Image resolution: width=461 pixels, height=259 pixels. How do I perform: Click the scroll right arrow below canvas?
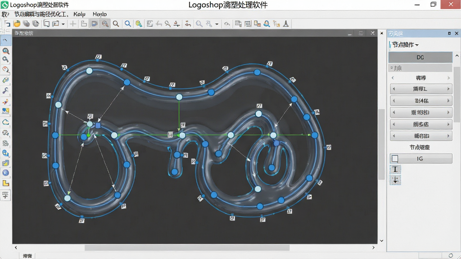point(373,248)
